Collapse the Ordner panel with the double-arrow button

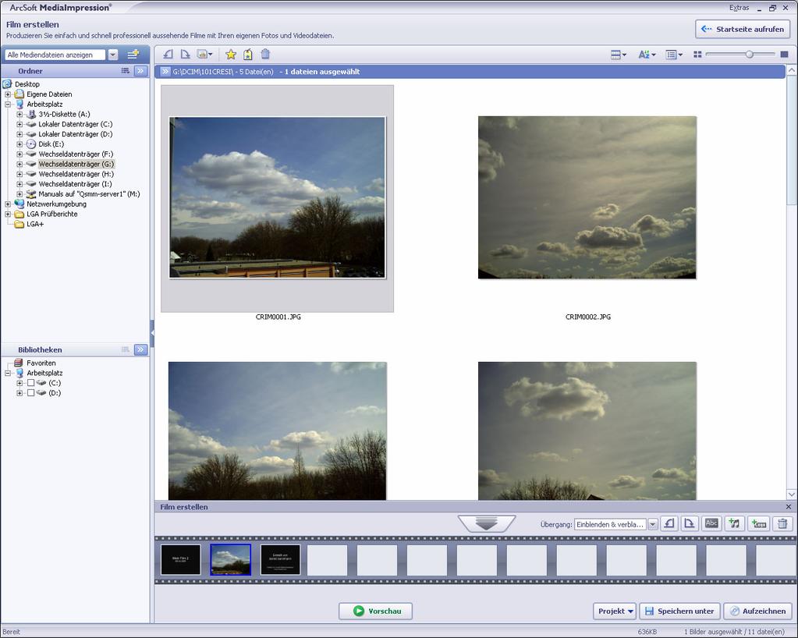tap(141, 71)
